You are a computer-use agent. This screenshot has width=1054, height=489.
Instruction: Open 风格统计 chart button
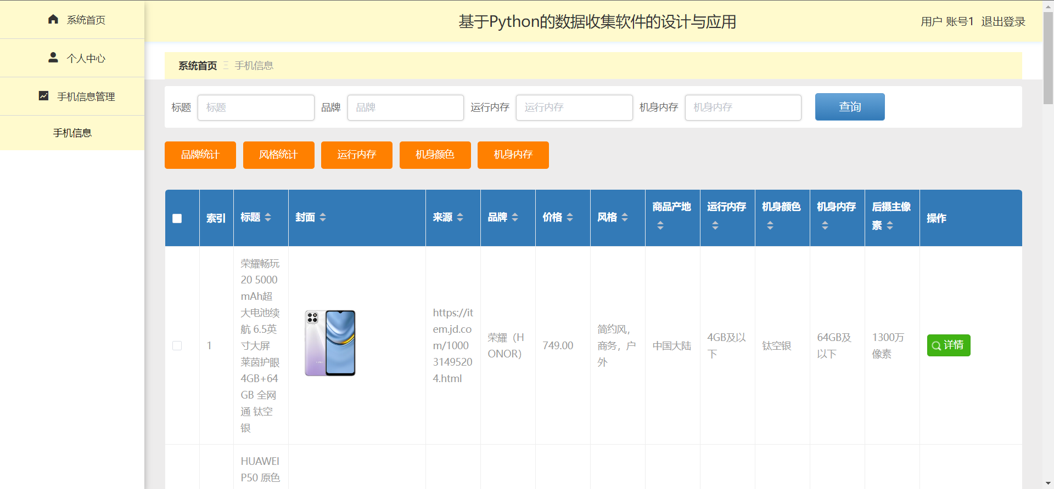tap(279, 155)
